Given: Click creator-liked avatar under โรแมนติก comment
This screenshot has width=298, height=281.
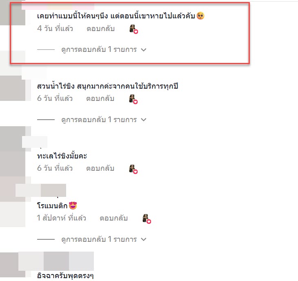Looking at the screenshot, I should (147, 219).
